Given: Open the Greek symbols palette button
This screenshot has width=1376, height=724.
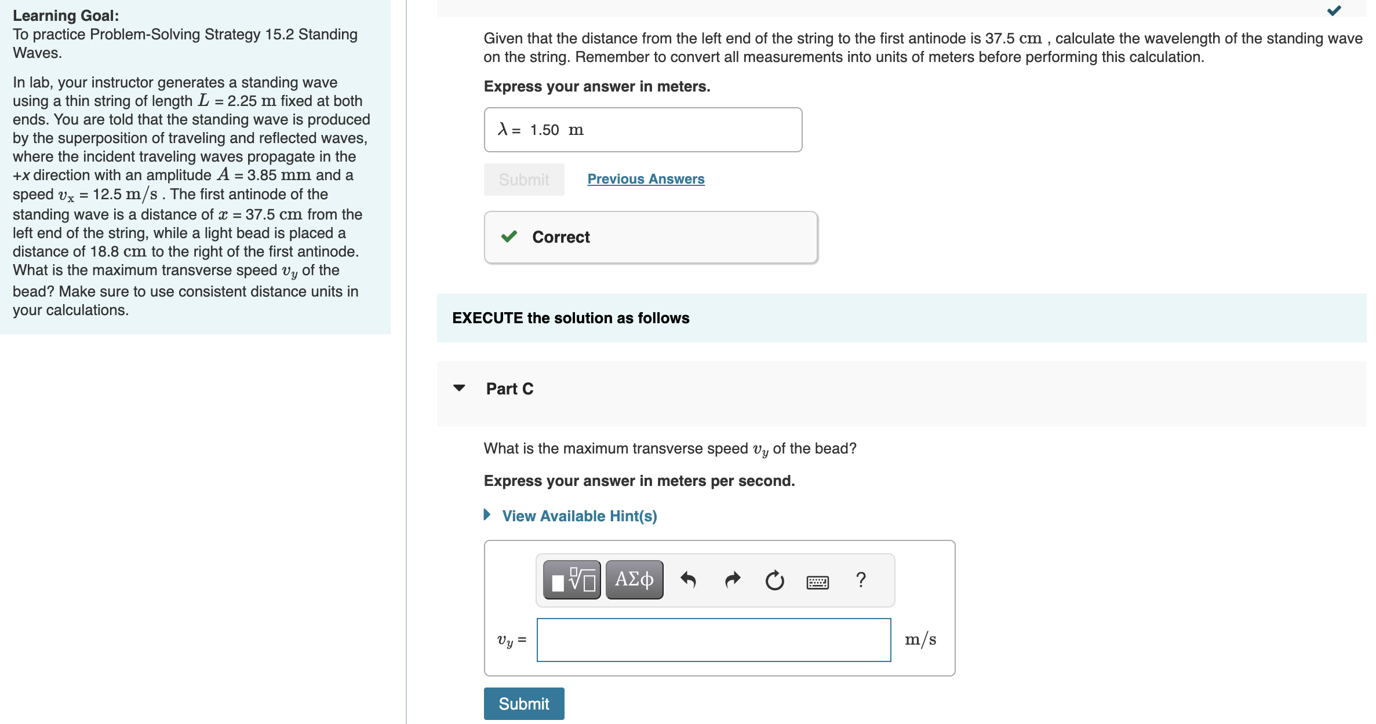Looking at the screenshot, I should (x=634, y=580).
